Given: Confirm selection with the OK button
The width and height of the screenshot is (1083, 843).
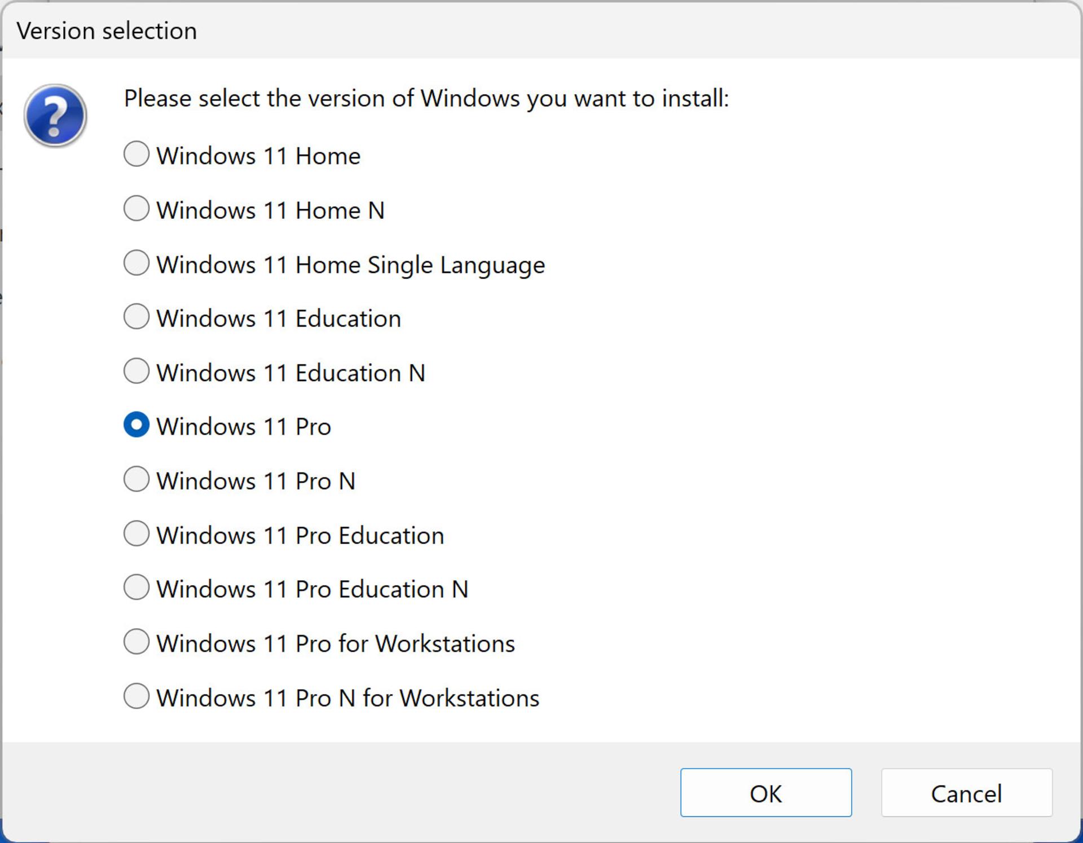Looking at the screenshot, I should [766, 793].
